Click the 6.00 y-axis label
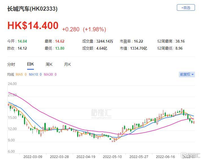 pyautogui.click(x=11, y=152)
